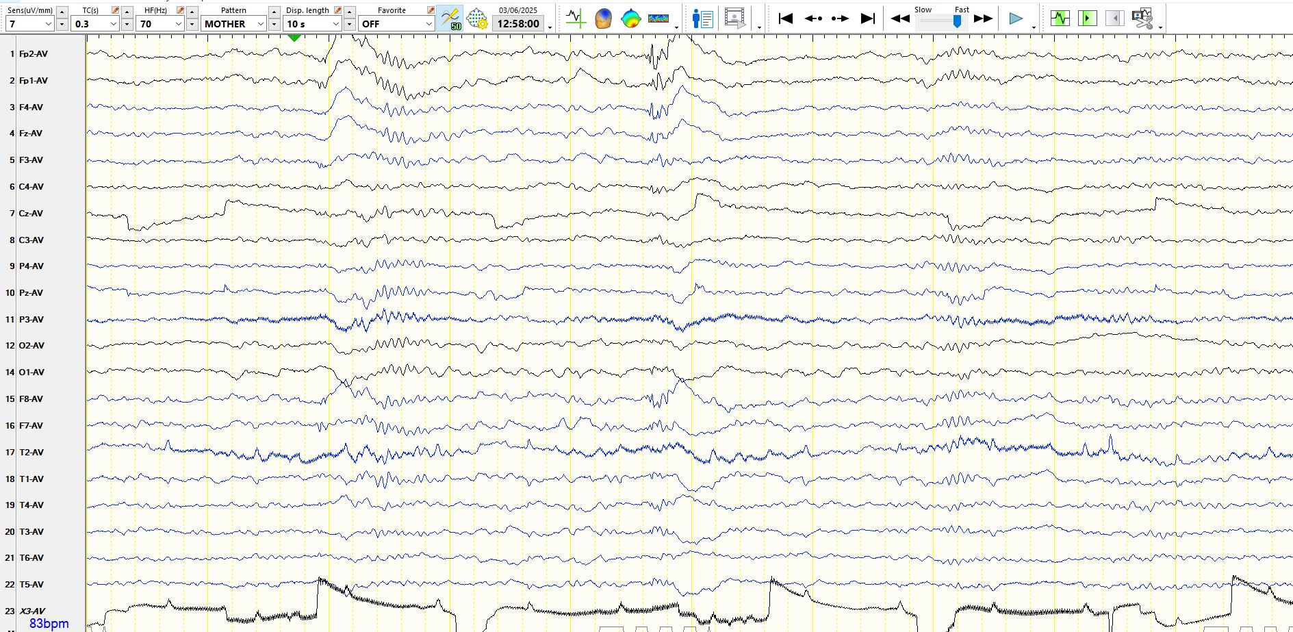Viewport: 1293px width, 632px height.
Task: Click the 83bpm heart rate readout
Action: 49,624
